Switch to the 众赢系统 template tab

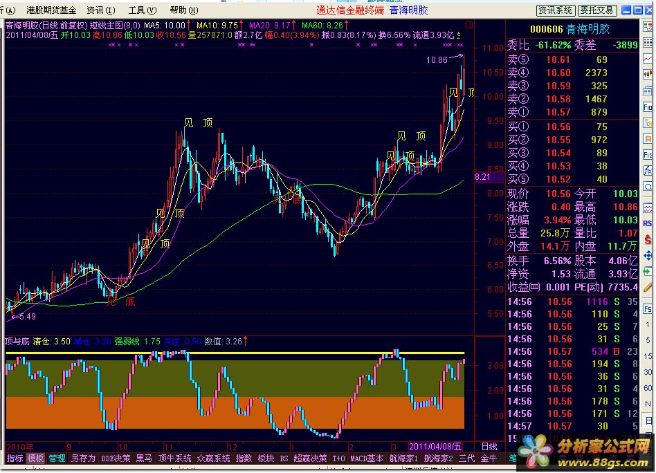[213, 458]
